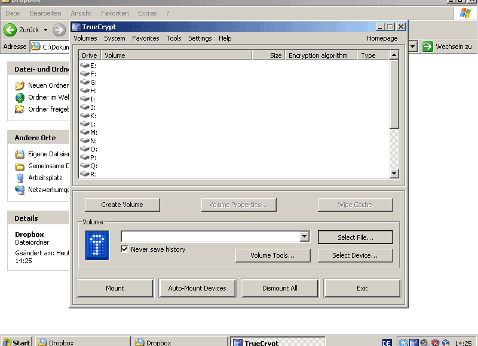Viewport: 478px width, 346px height.
Task: Click Dismount All
Action: (280, 288)
